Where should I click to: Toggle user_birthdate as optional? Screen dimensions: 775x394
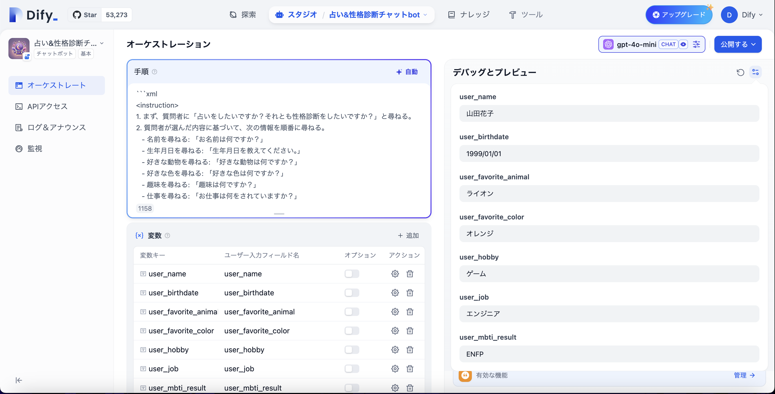pos(352,292)
